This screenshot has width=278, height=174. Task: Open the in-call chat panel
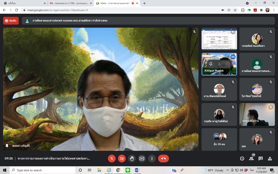click(x=261, y=159)
